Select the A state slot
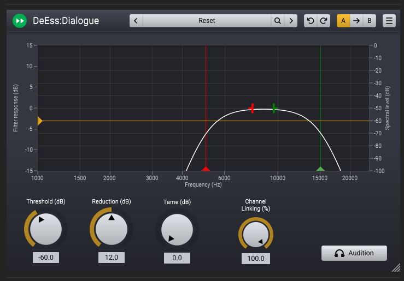 pyautogui.click(x=343, y=21)
